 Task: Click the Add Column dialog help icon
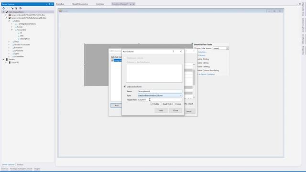[x=173, y=52]
